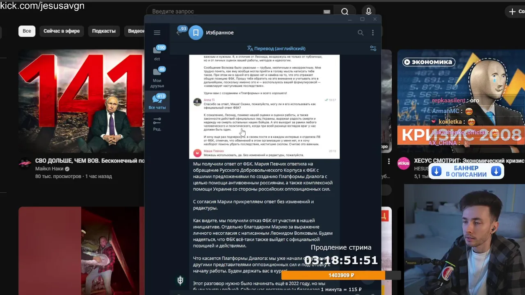Maximize the Telegram window
Screen dimensions: 525x295
tap(362, 19)
